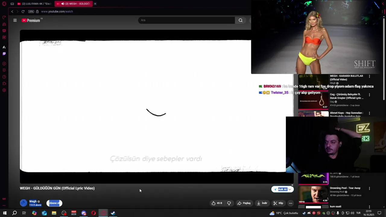Open the red Opera icon on taskbar

coord(93,213)
